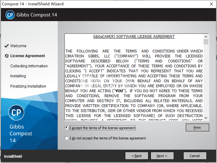Click the Finalizing Installation step

(x=28, y=86)
